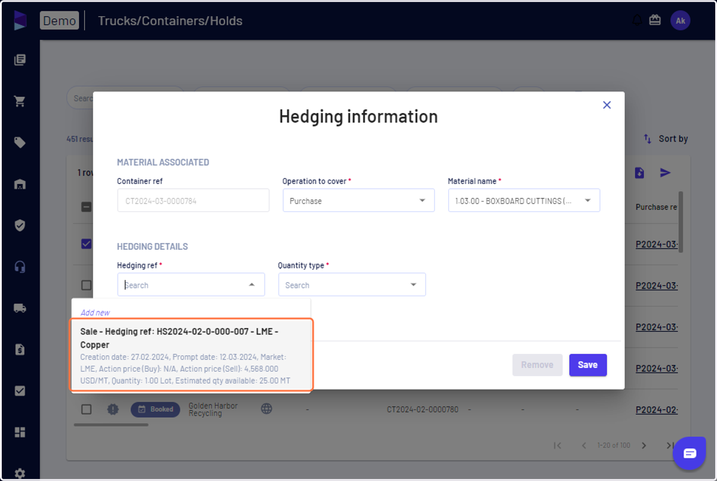Open the settings gear sidebar icon

click(20, 473)
